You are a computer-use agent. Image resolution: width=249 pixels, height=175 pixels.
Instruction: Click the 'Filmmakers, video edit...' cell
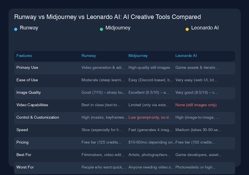(x=103, y=155)
